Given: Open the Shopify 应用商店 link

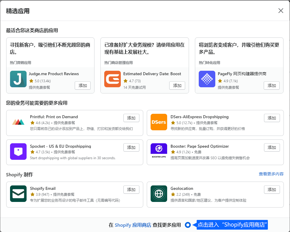Looking at the screenshot, I should click(x=133, y=225).
